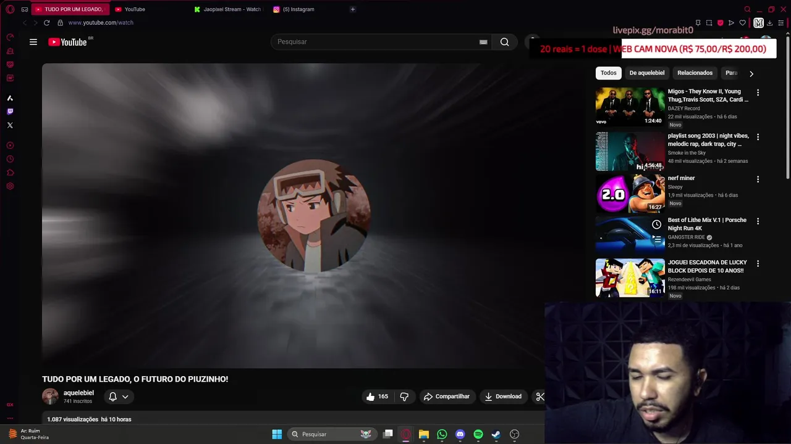The width and height of the screenshot is (791, 444).
Task: Expand the notification bell dropdown for aquelebiel
Action: [x=119, y=397]
